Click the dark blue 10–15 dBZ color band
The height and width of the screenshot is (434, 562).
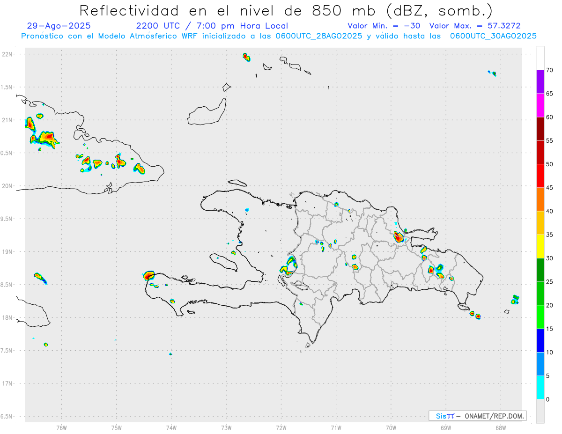540,340
